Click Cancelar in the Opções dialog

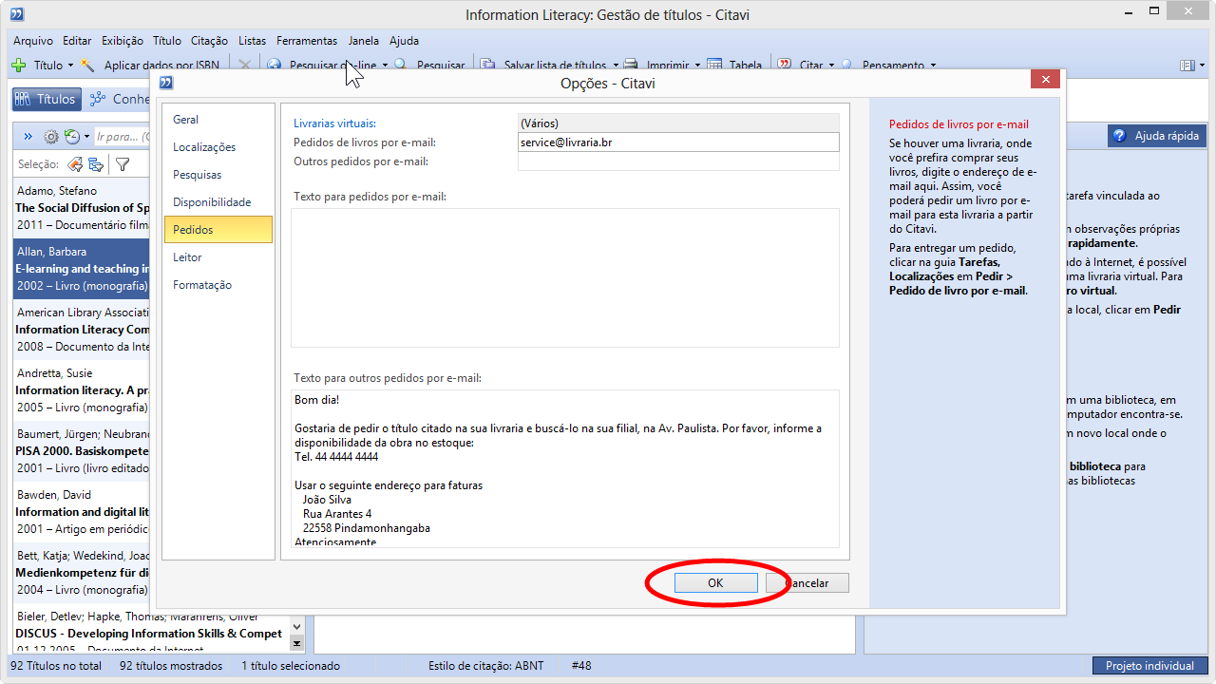click(x=807, y=583)
